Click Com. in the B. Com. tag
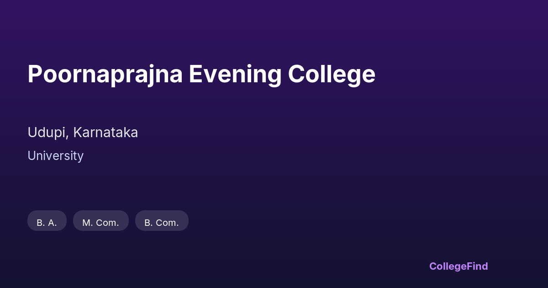Image resolution: width=548 pixels, height=288 pixels. click(168, 223)
